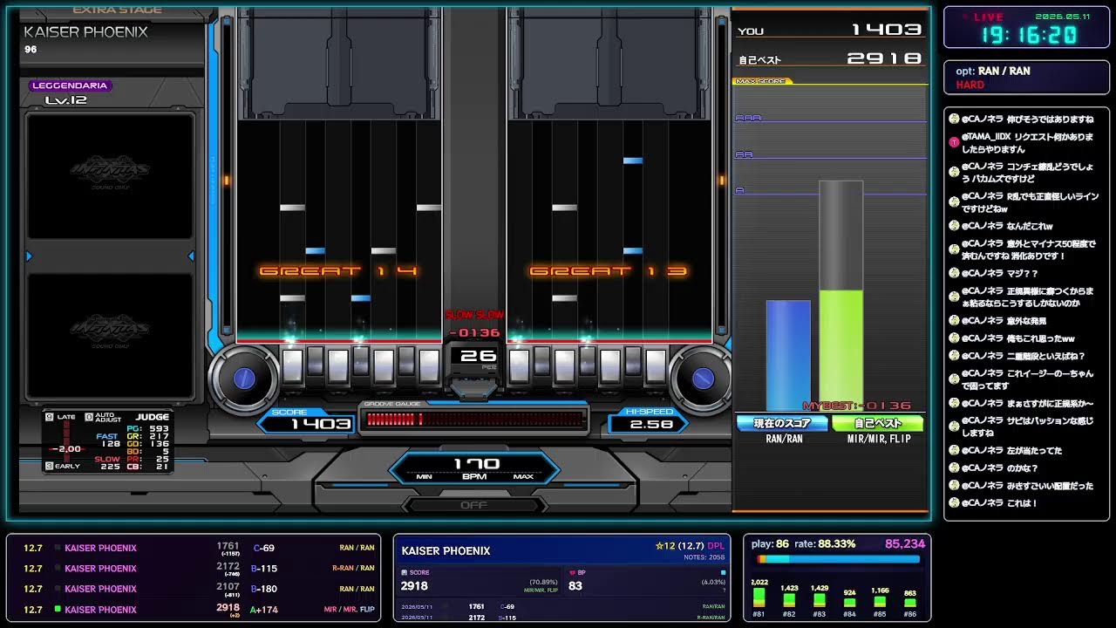Toggle the 9 LATE indicator box

49,417
